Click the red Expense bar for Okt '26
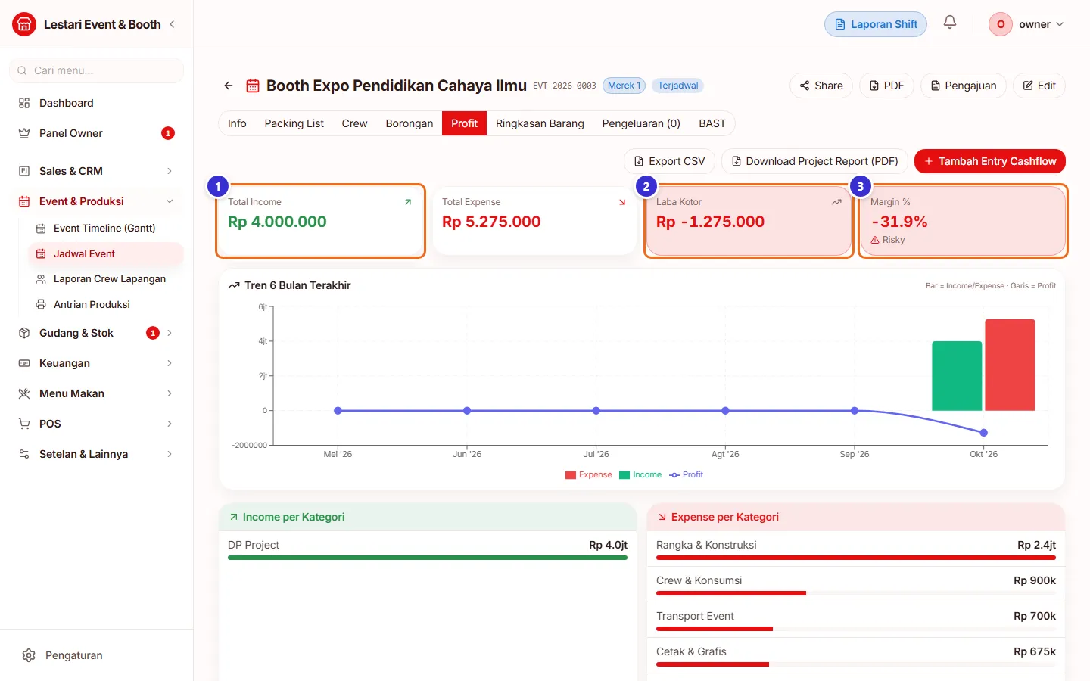Screen dimensions: 1090x681 [x=1010, y=365]
